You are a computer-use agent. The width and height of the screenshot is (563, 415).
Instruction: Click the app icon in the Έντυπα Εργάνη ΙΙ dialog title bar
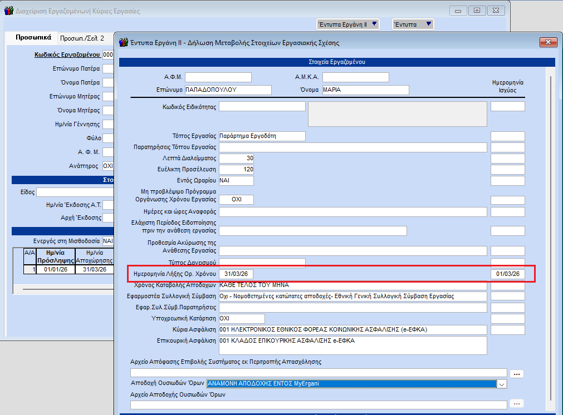123,42
